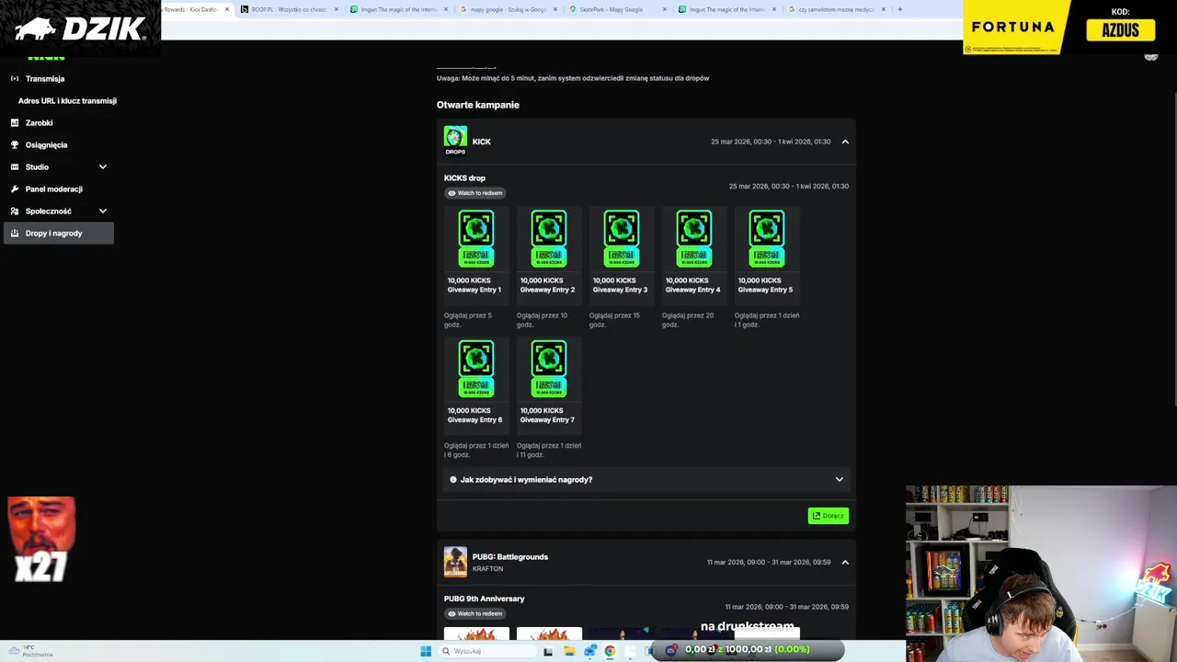
Task: Expand Jak zdobywać i wymieniać nagrody chevron
Action: click(839, 479)
